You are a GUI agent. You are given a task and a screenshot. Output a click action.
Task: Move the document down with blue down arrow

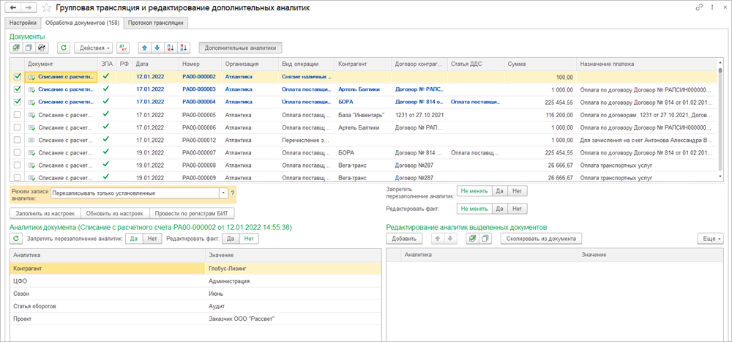pos(157,48)
